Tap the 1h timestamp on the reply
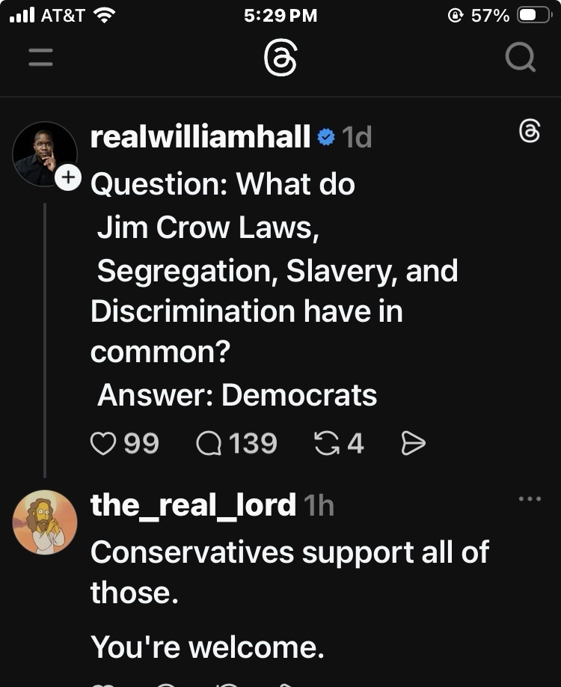Image resolution: width=561 pixels, height=687 pixels. pos(319,506)
